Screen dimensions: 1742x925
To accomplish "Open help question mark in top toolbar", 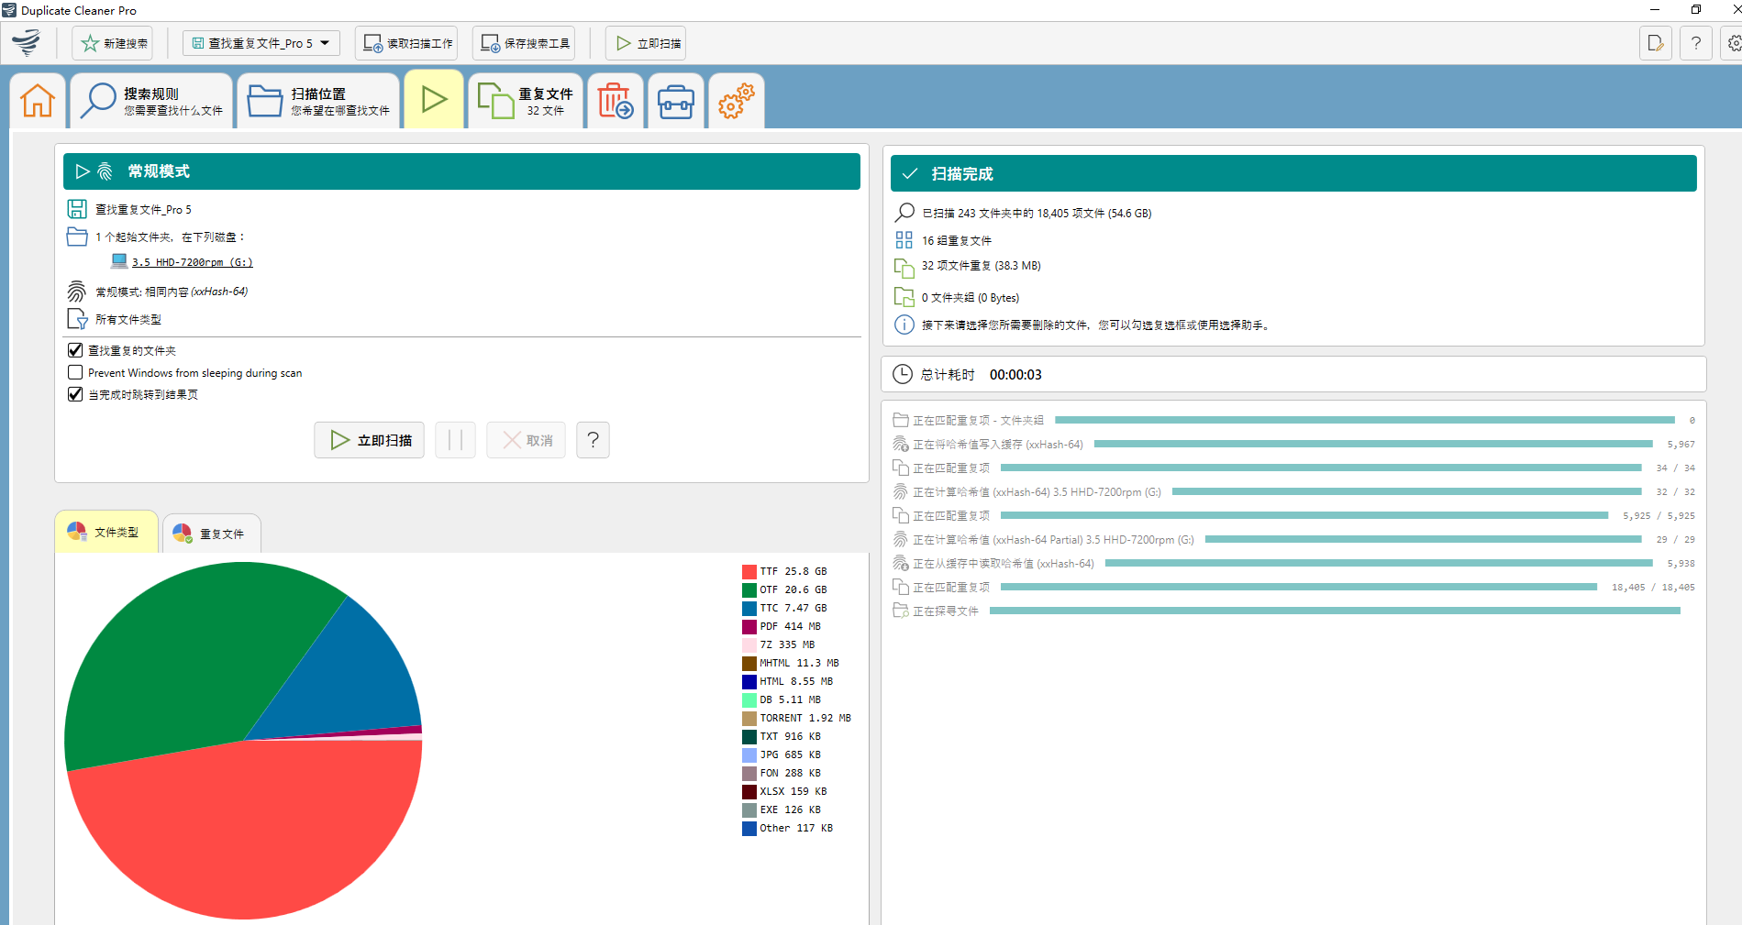I will tap(1696, 43).
